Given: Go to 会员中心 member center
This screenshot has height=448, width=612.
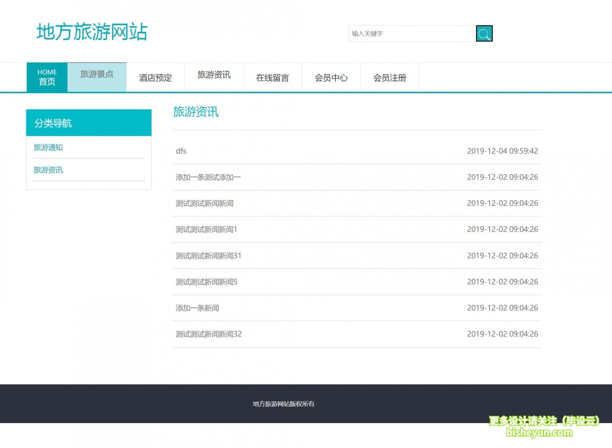Looking at the screenshot, I should coord(331,78).
